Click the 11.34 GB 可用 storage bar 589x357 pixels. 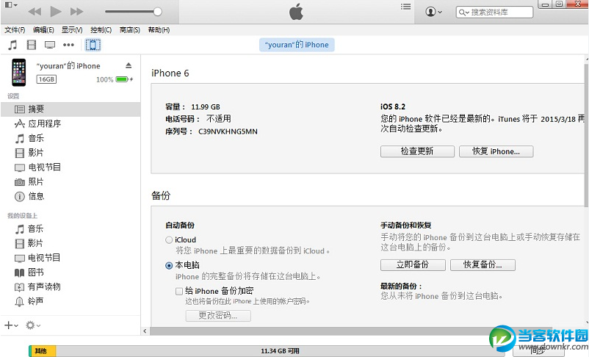coord(280,351)
